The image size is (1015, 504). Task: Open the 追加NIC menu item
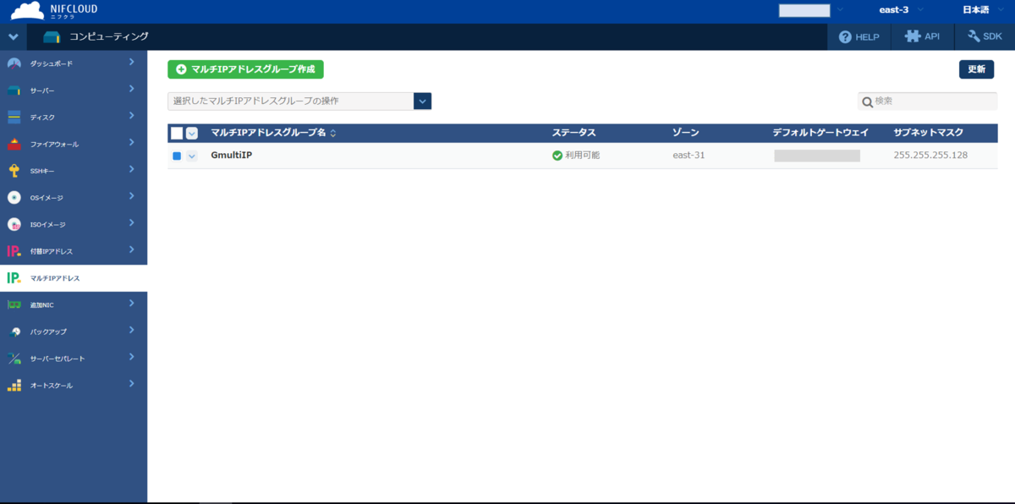[x=74, y=304]
